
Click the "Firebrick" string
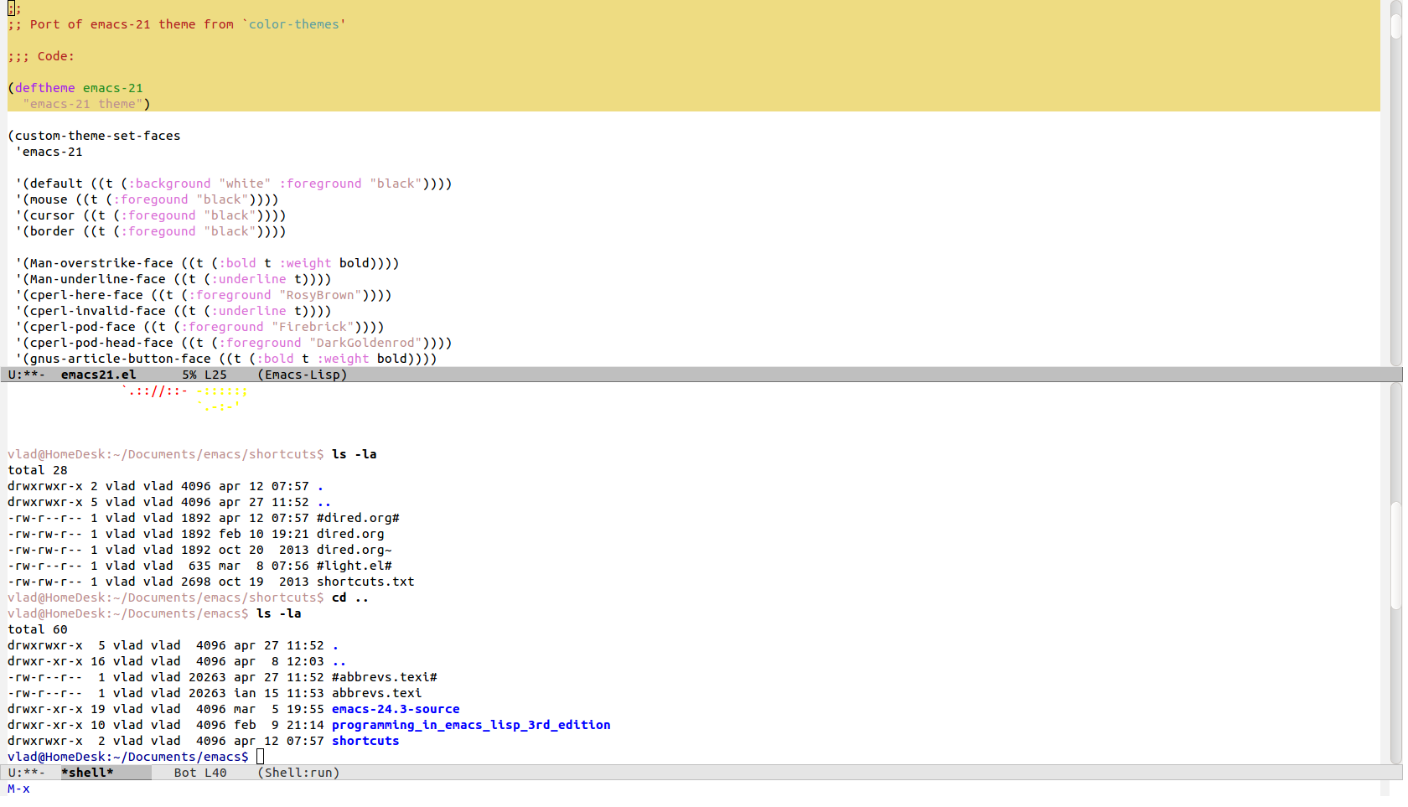coord(313,327)
